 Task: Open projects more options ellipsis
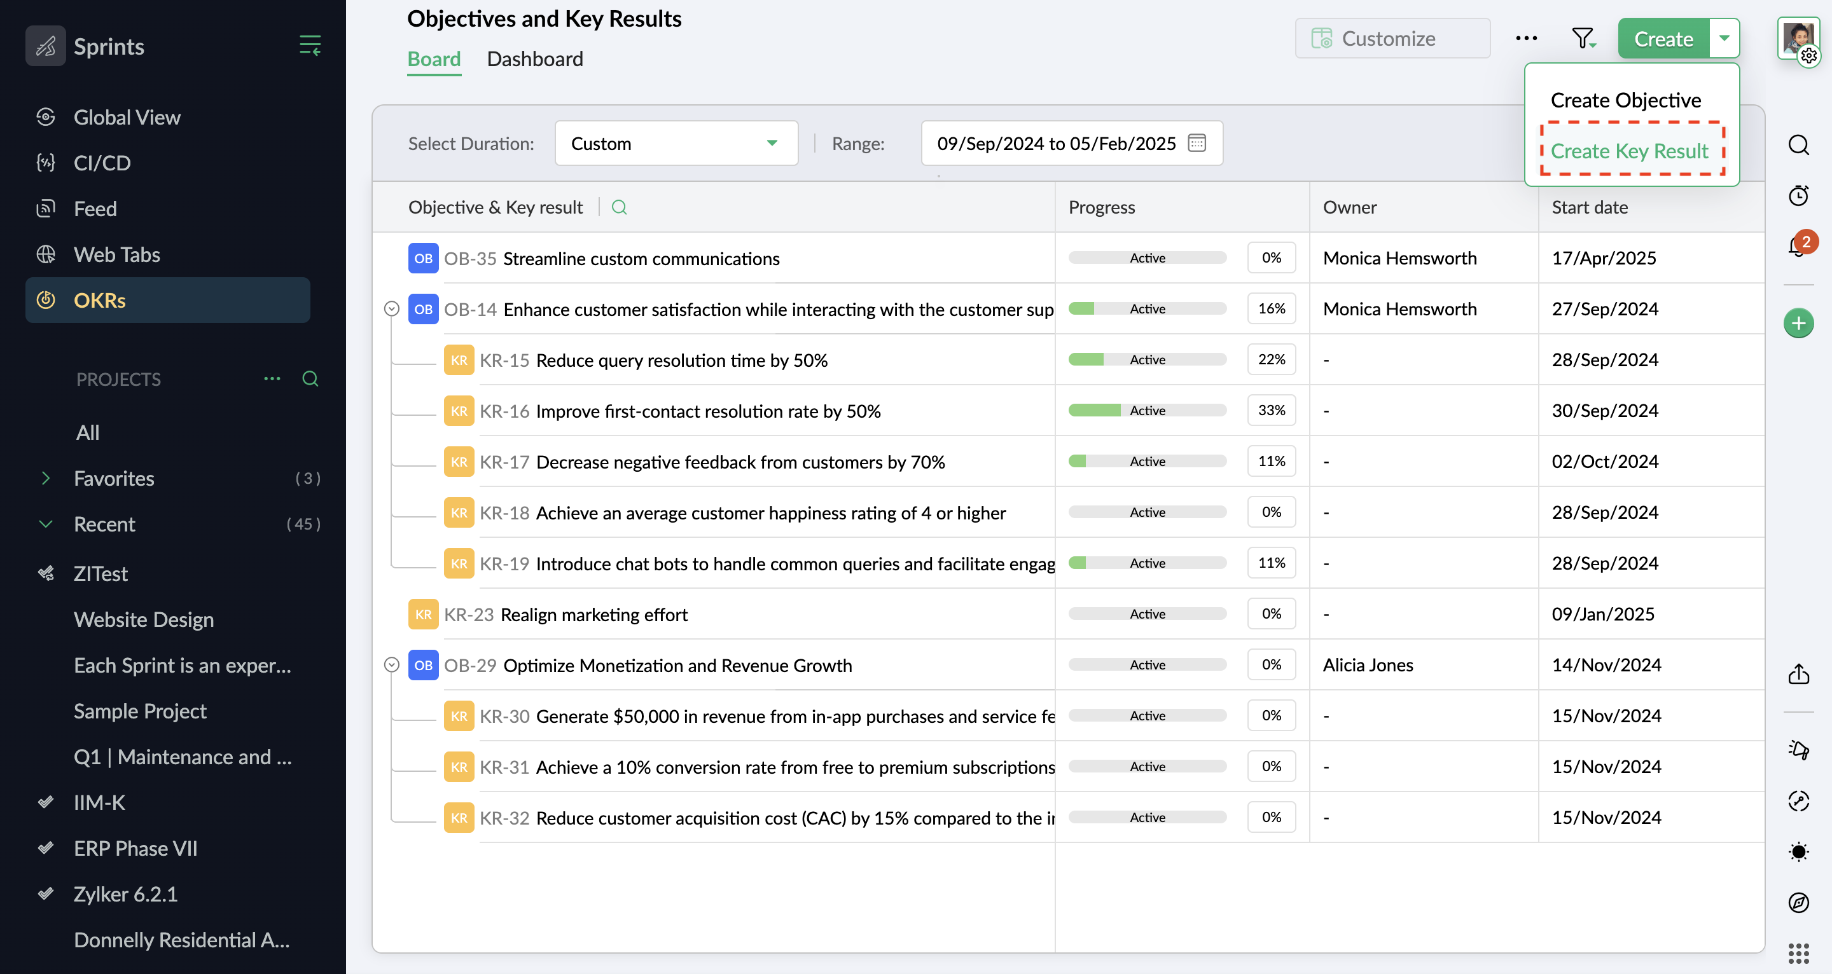[x=272, y=379]
